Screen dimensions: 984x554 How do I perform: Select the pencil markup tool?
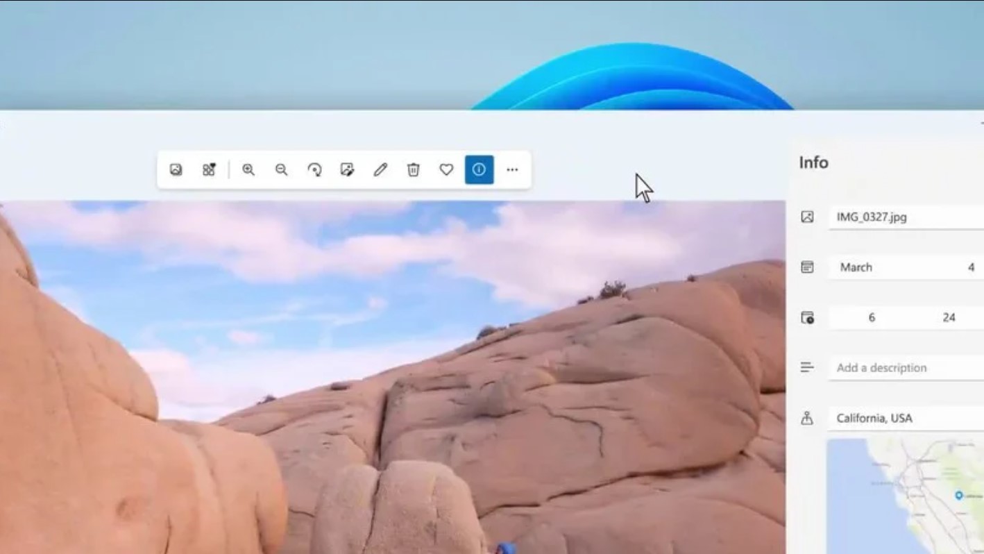(x=380, y=169)
